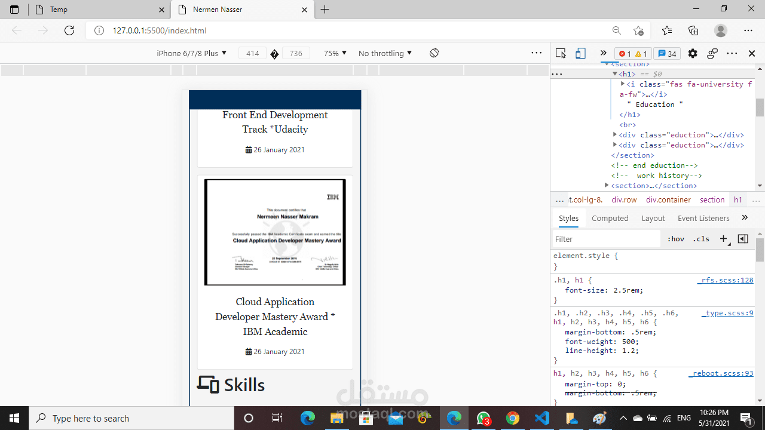The height and width of the screenshot is (430, 765).
Task: Open device toolbar more options menu
Action: point(536,53)
